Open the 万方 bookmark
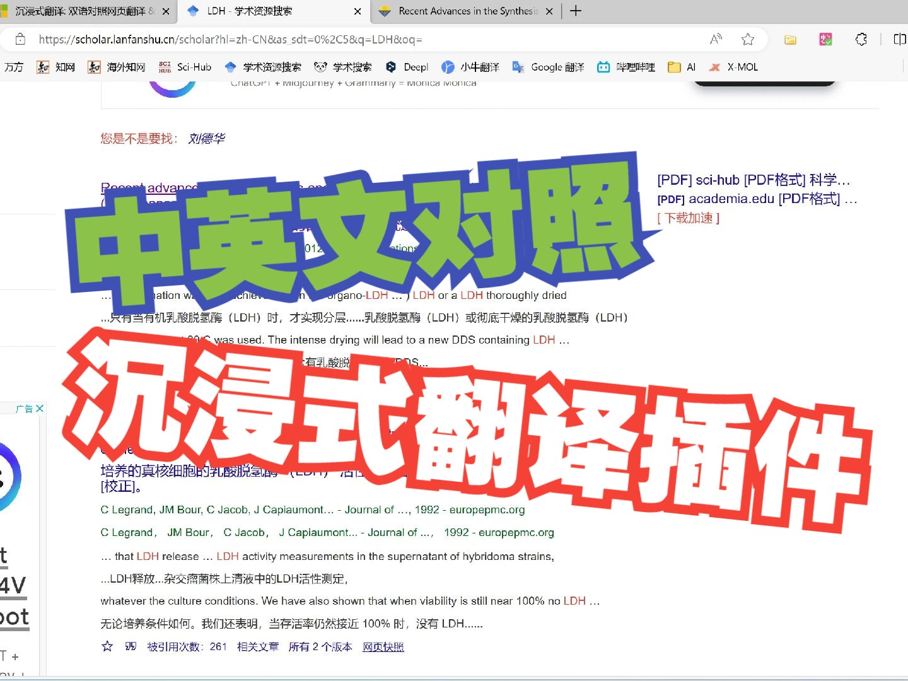 [13, 67]
